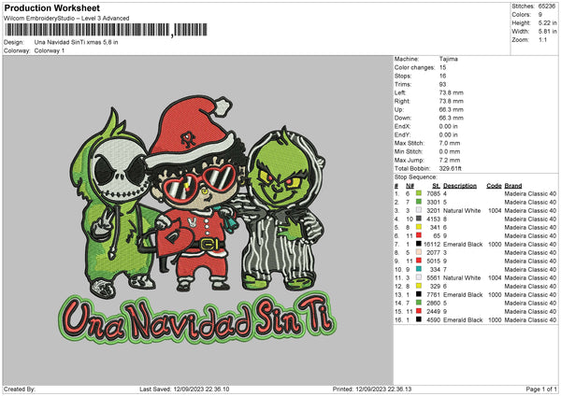This screenshot has width=561, height=396.
Task: Select the N# column header
Action: click(x=410, y=186)
